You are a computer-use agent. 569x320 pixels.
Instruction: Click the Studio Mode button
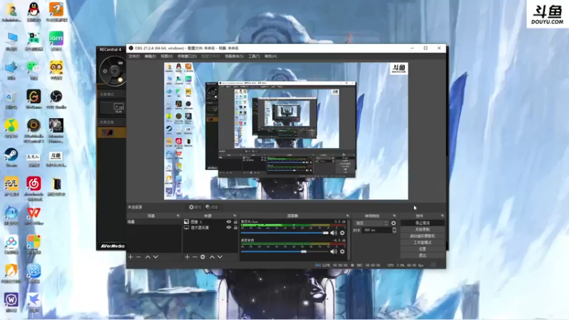coord(422,242)
